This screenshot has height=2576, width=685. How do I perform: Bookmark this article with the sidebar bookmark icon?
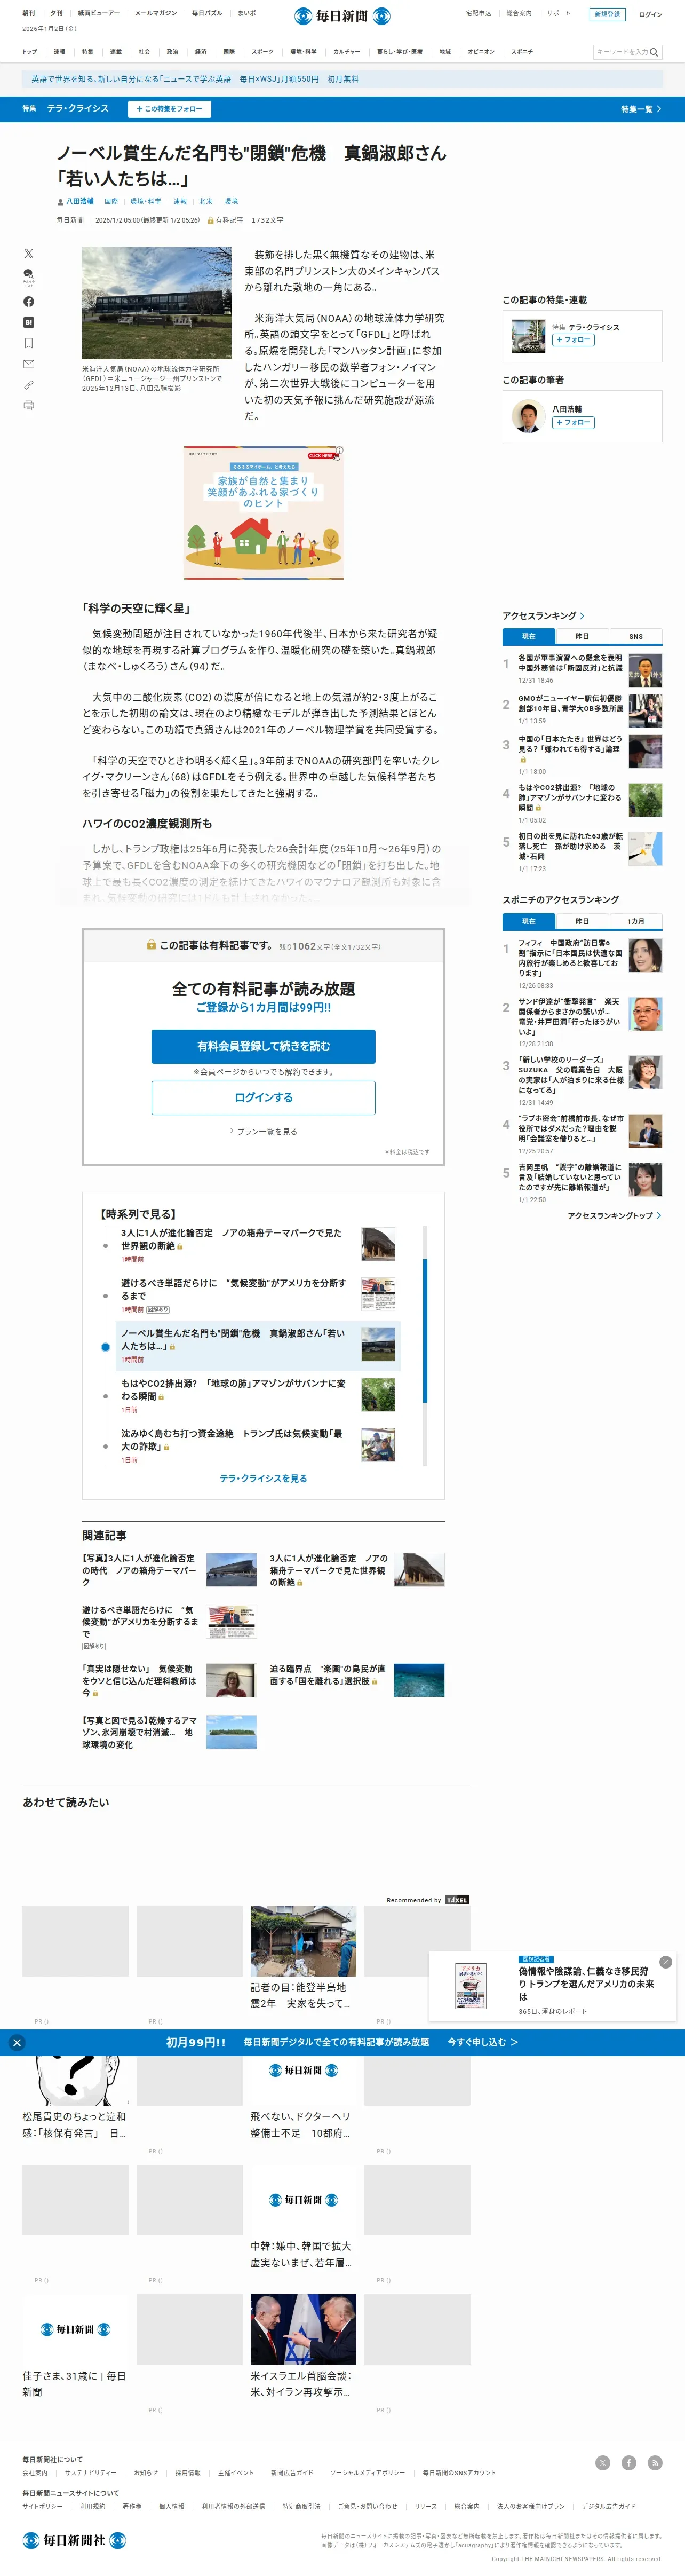click(28, 343)
